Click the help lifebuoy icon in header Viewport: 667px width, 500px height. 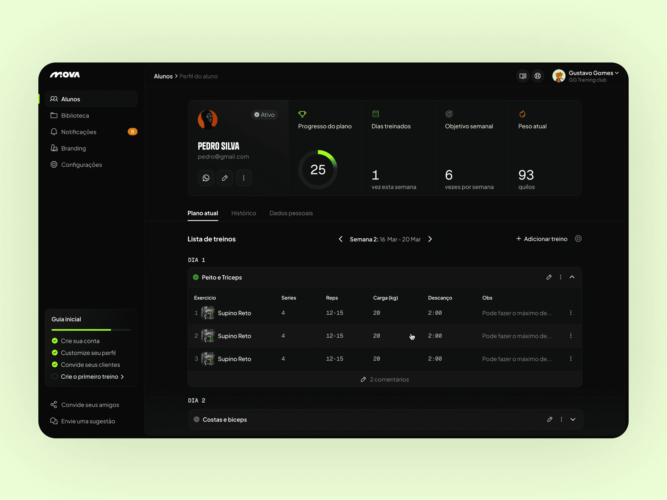538,76
